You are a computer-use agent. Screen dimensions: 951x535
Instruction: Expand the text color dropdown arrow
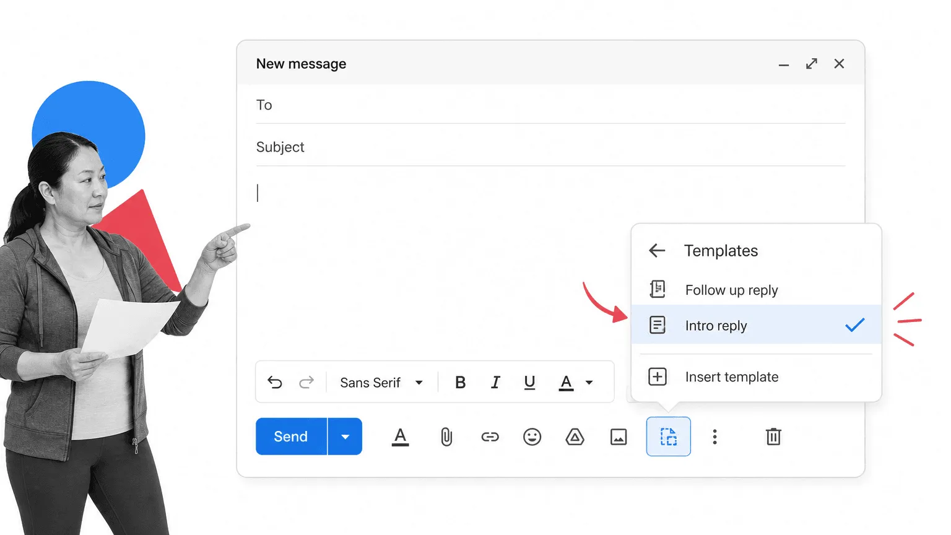click(589, 383)
